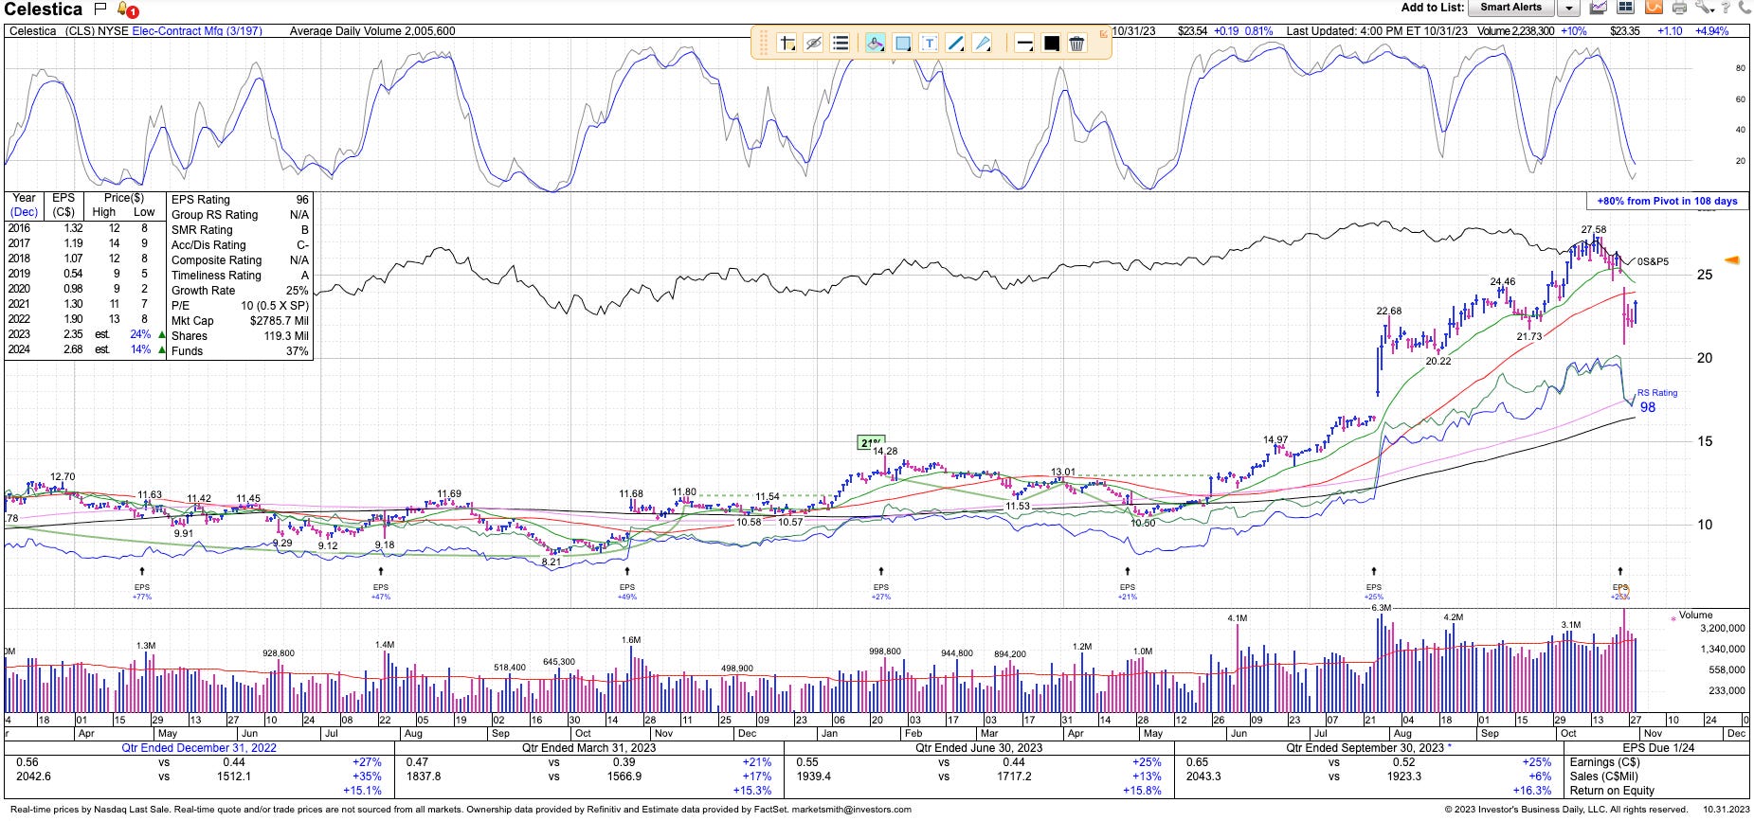
Task: Click the chart view icon
Action: [x=1599, y=8]
